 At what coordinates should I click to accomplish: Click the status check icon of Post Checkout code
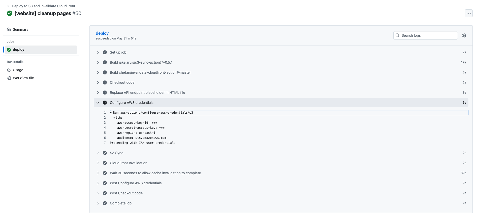(105, 193)
